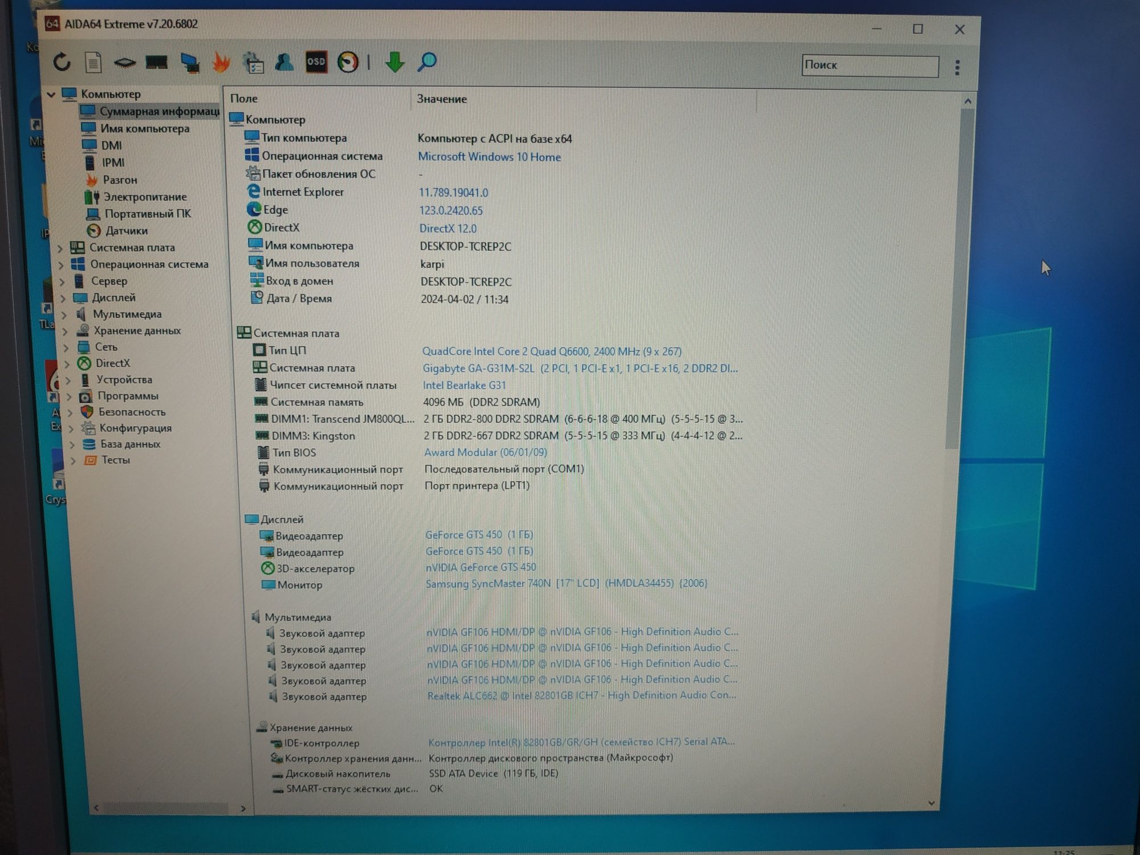Open the IPMI tree item

[104, 162]
